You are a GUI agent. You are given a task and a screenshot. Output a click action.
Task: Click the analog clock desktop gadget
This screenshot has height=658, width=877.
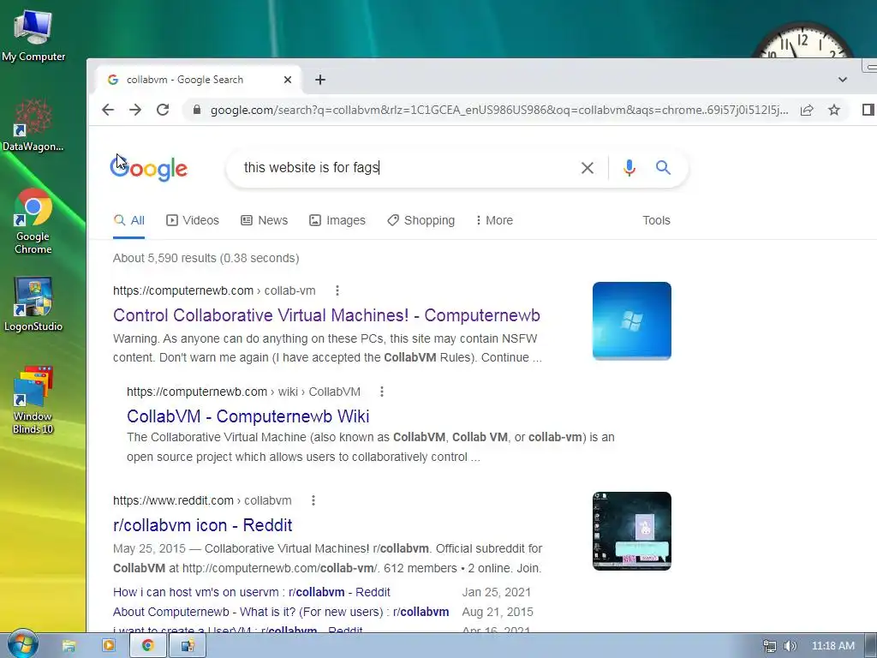click(x=802, y=41)
